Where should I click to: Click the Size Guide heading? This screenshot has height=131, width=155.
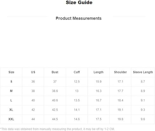pos(79,3)
